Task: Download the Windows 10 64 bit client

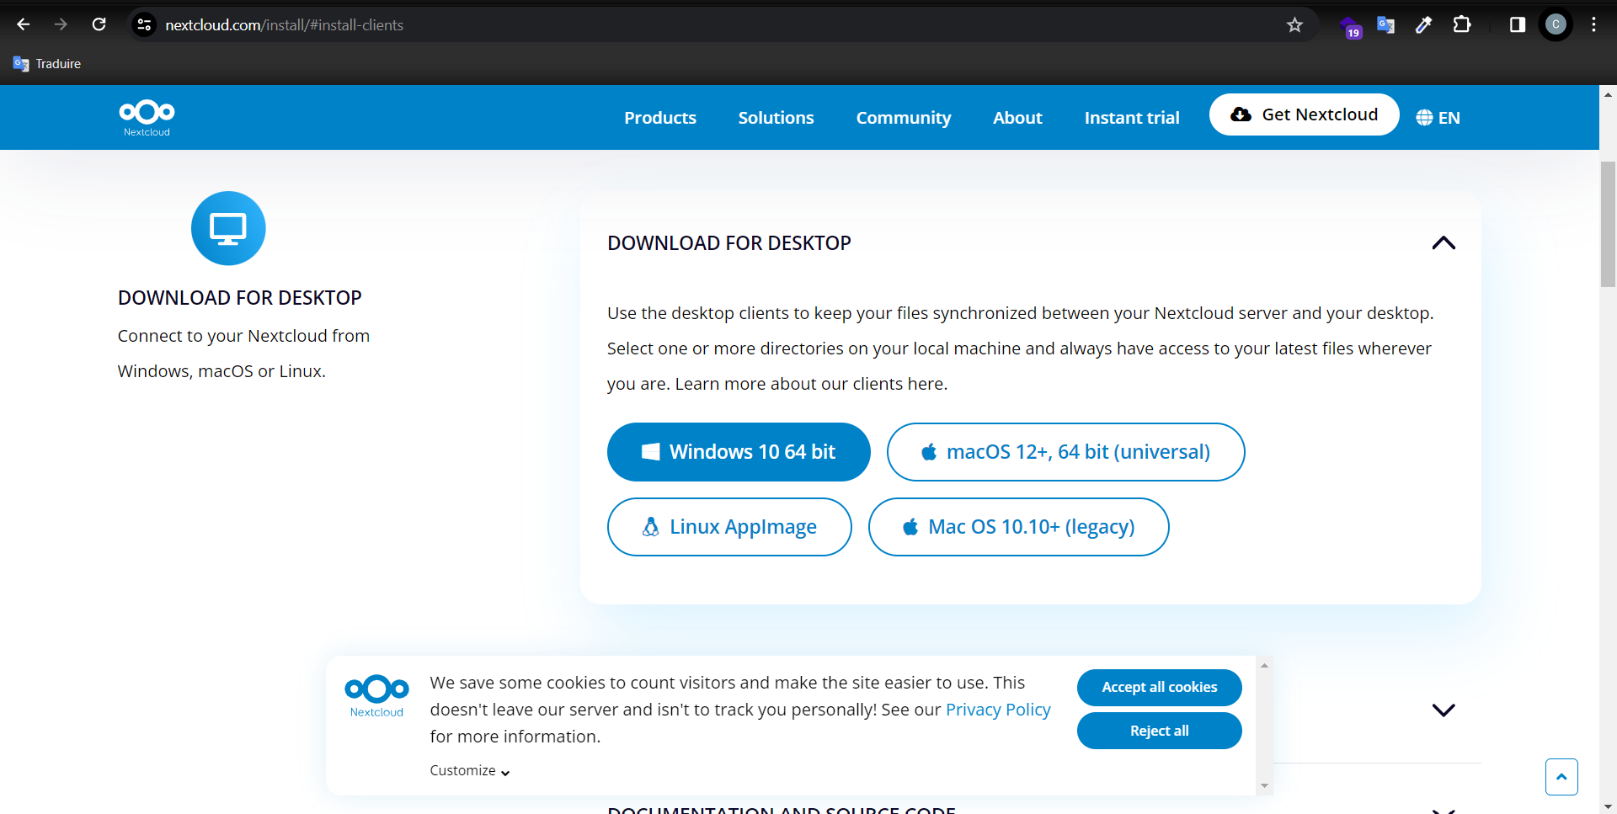Action: 739,452
